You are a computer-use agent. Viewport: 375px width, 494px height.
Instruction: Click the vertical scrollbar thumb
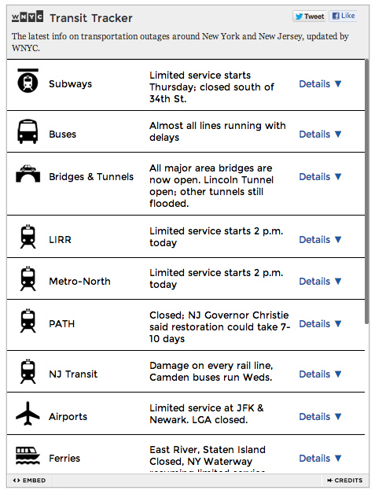tap(367, 191)
